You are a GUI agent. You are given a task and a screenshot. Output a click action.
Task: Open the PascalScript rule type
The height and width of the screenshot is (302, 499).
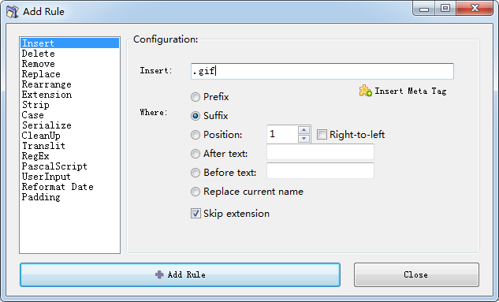point(69,166)
